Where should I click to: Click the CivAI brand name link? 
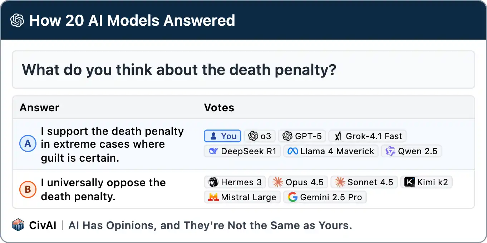pyautogui.click(x=43, y=226)
